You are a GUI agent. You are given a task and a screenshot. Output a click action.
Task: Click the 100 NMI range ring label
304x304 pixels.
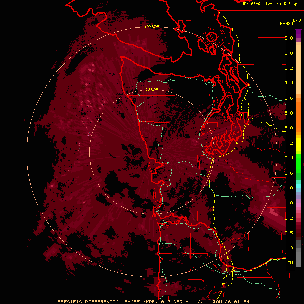tap(152, 27)
